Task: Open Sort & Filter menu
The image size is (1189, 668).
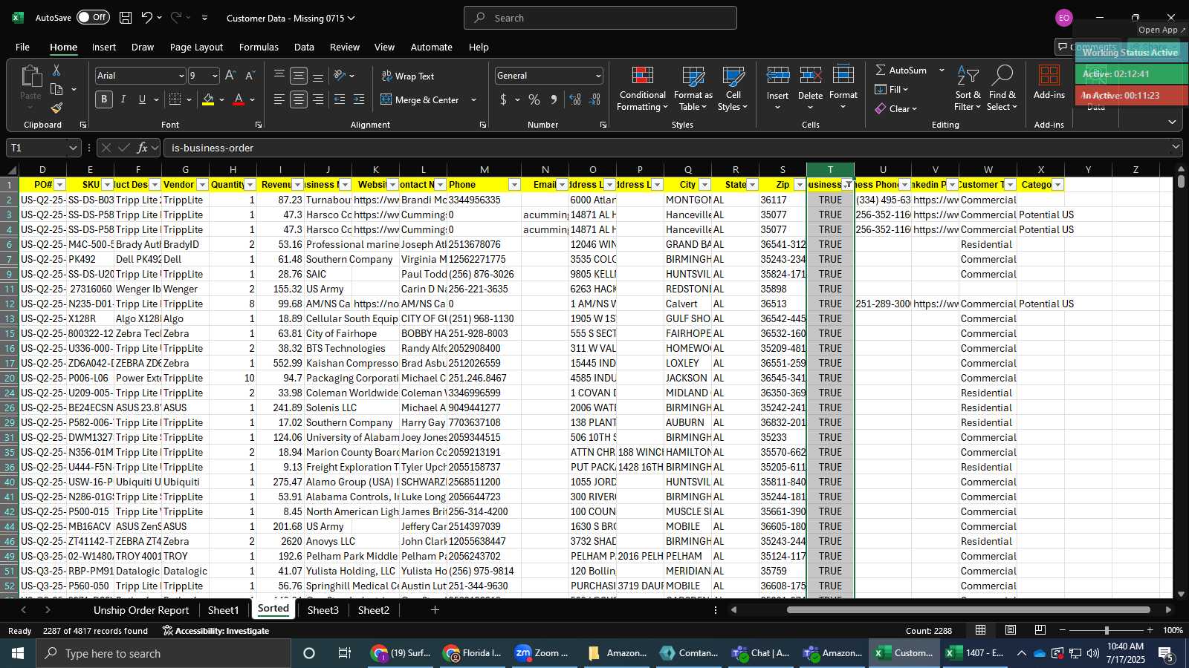Action: tap(968, 89)
